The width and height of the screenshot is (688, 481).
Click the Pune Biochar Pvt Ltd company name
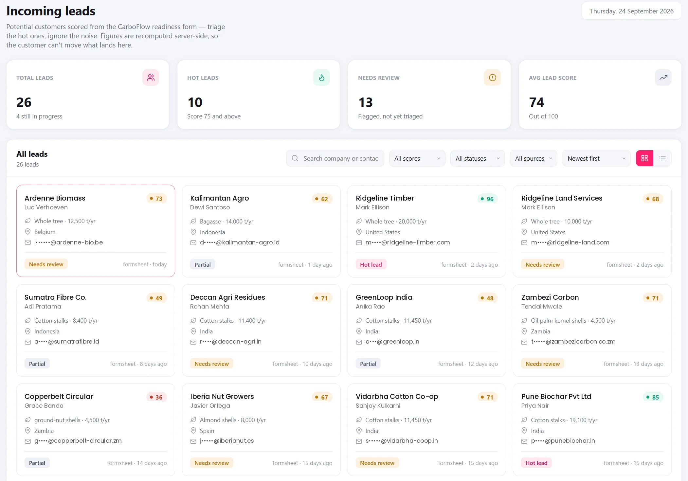tap(556, 396)
